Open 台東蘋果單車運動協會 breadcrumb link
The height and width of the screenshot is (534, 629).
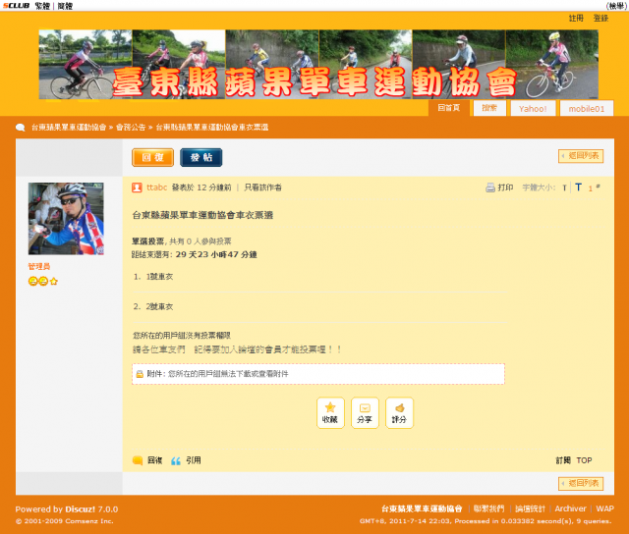(69, 128)
